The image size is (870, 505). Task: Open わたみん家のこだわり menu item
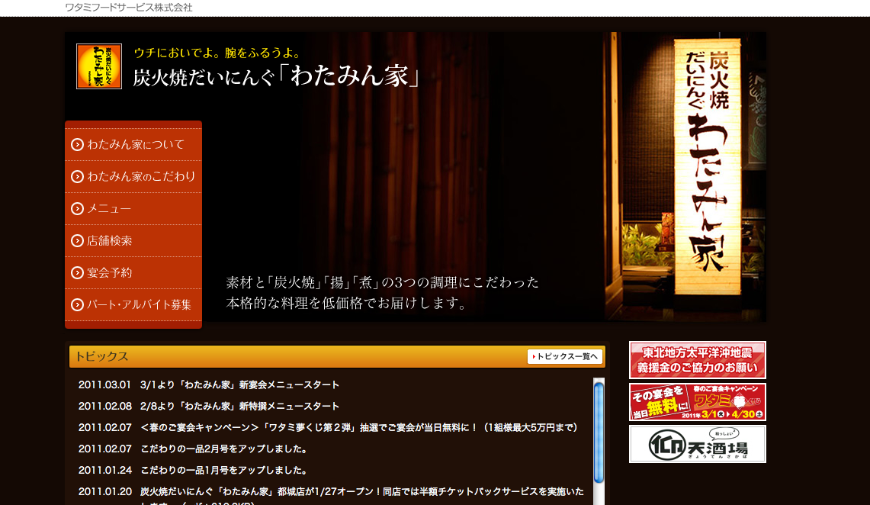(133, 176)
